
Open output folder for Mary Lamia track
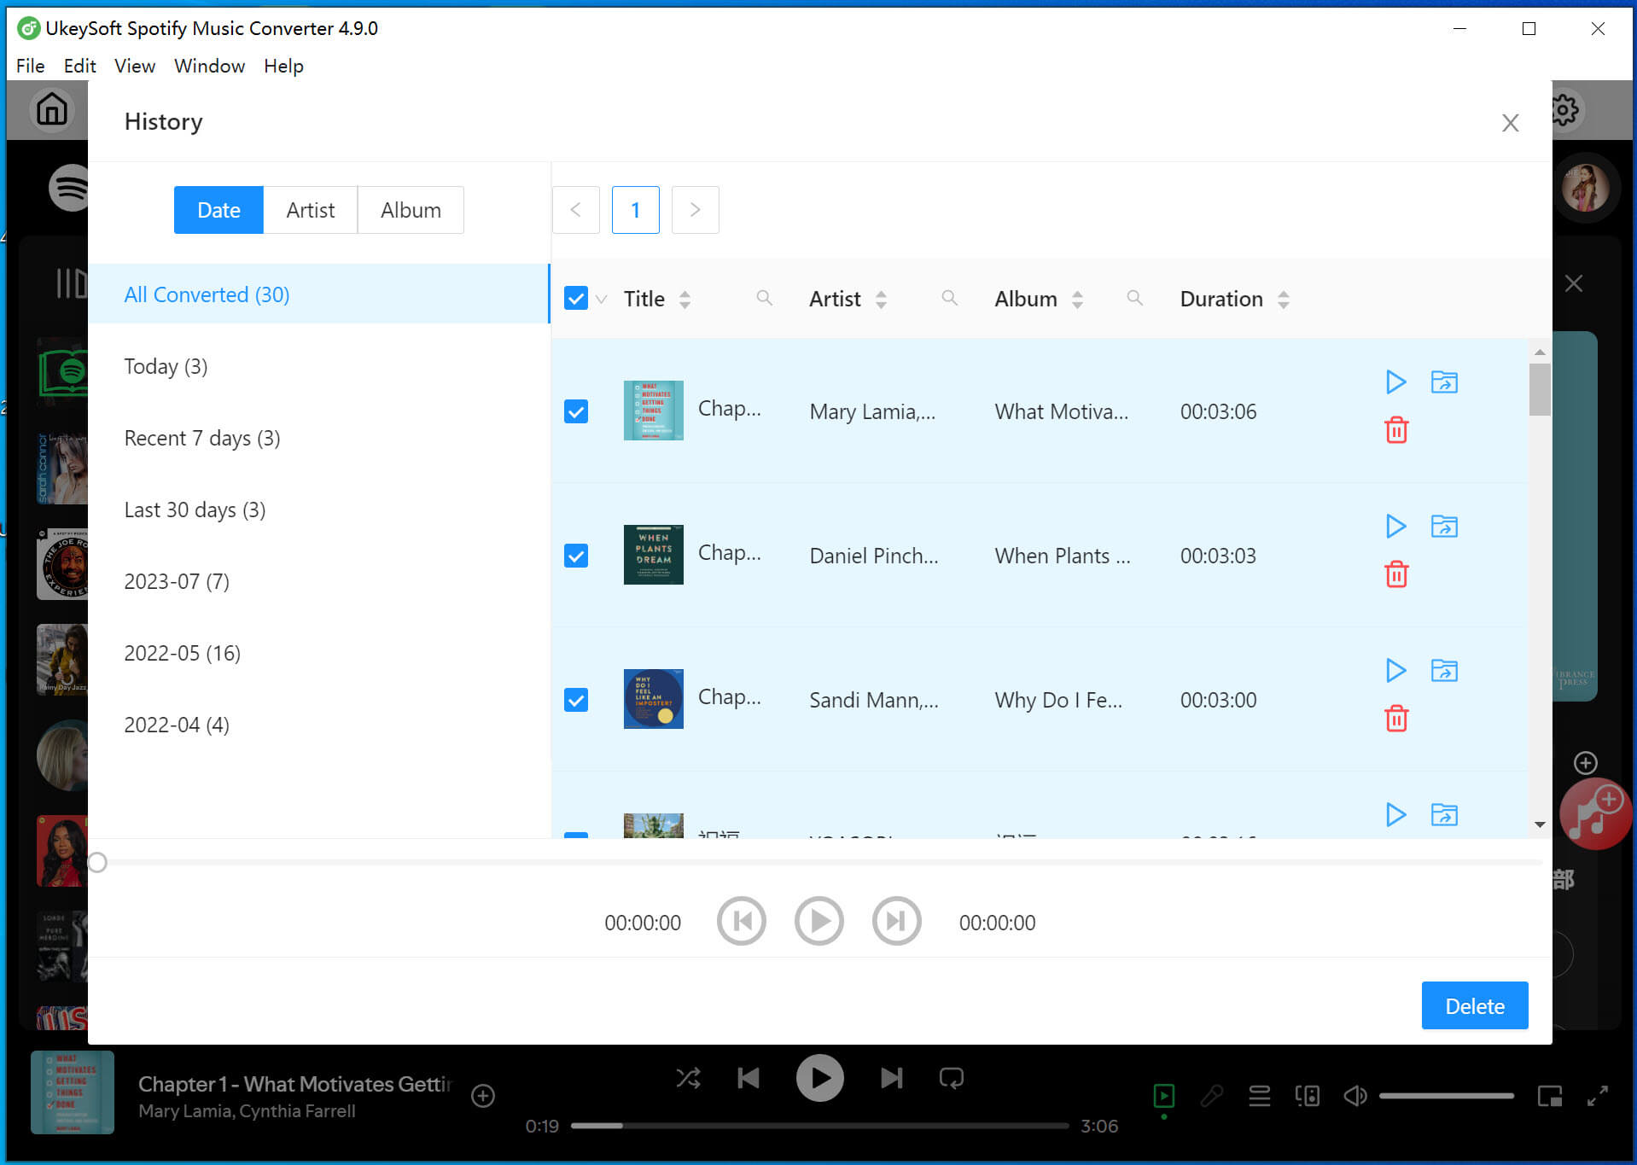pos(1444,382)
